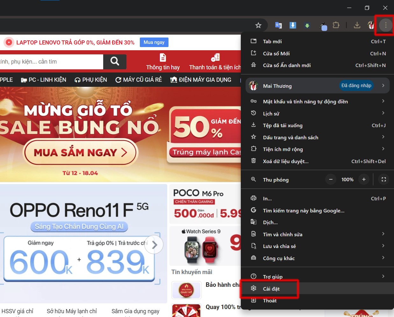Screen dimensions: 394x317
Task: Open the MÁY CŨ GIÁ RẺ category
Action: tap(139, 80)
